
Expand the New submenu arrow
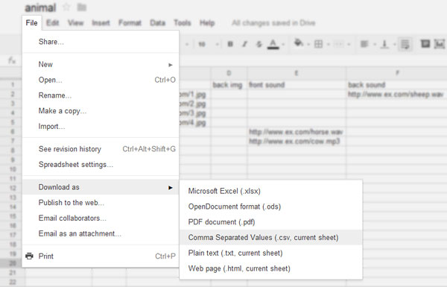[x=171, y=65]
